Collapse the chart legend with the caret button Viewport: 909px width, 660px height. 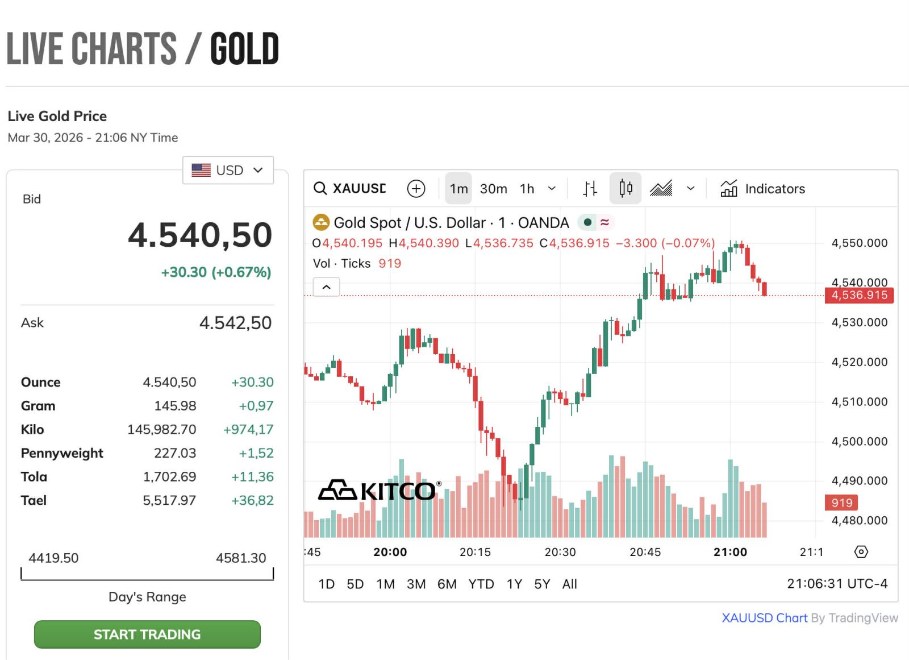point(326,287)
